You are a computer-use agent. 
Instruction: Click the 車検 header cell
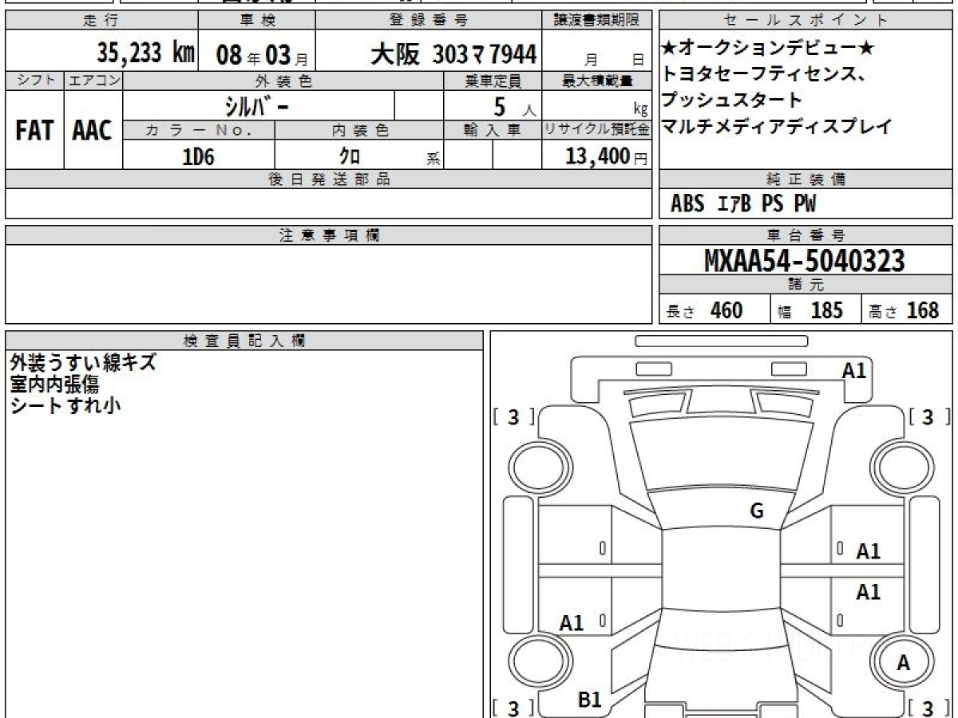256,21
